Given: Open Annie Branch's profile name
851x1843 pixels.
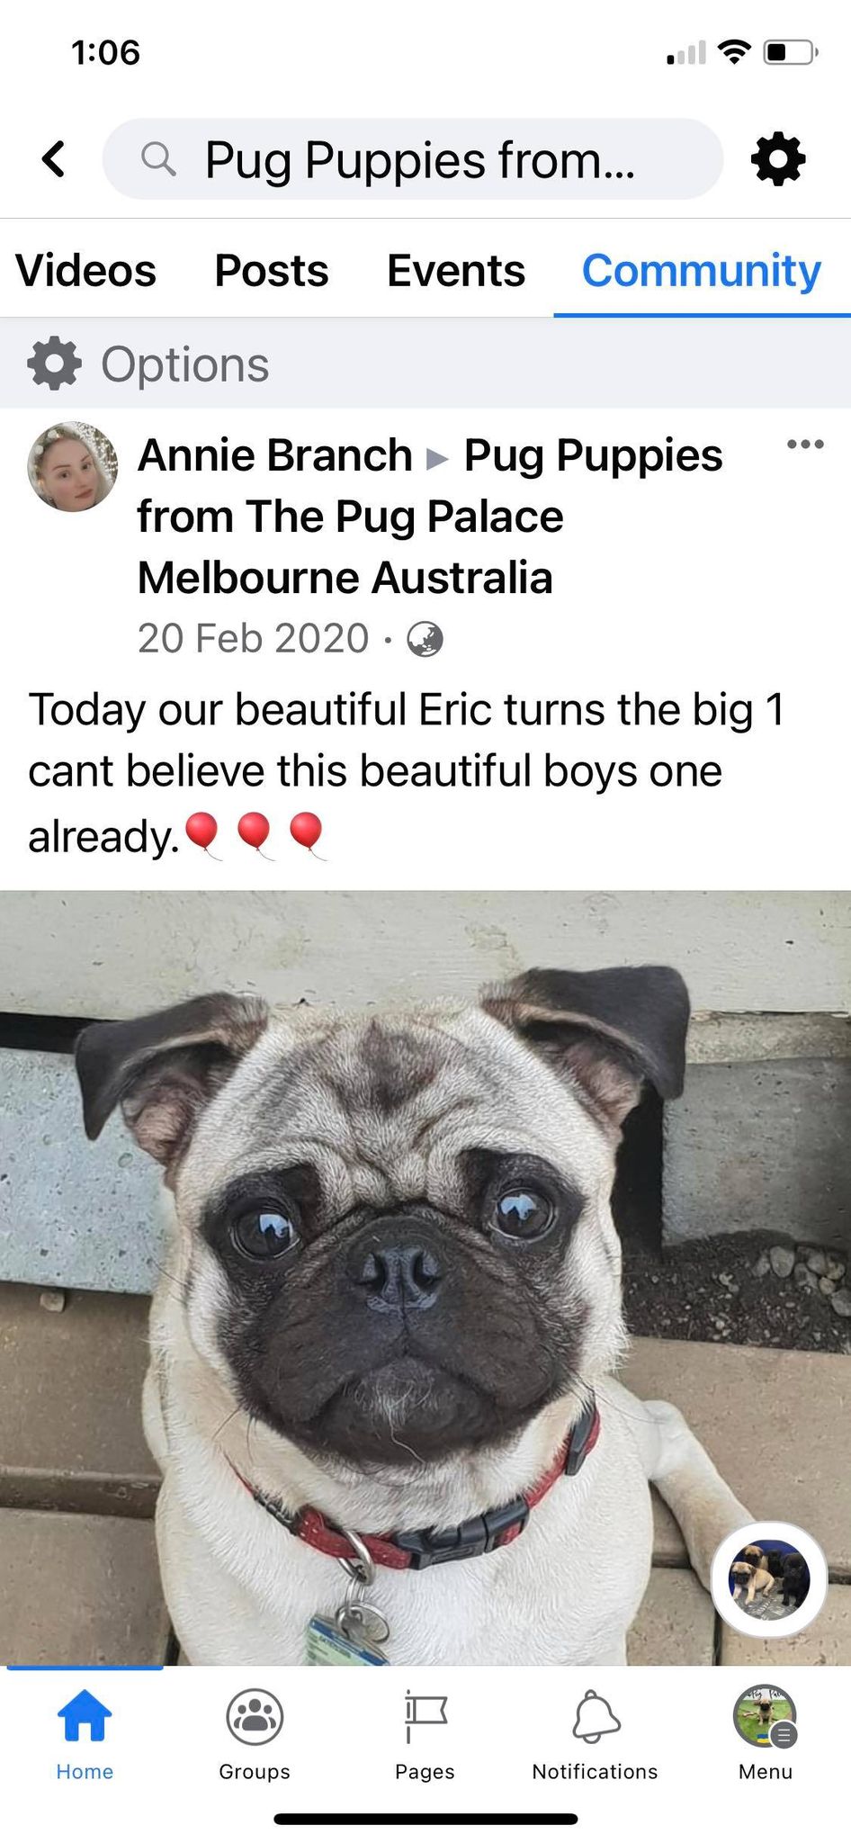Looking at the screenshot, I should [275, 454].
